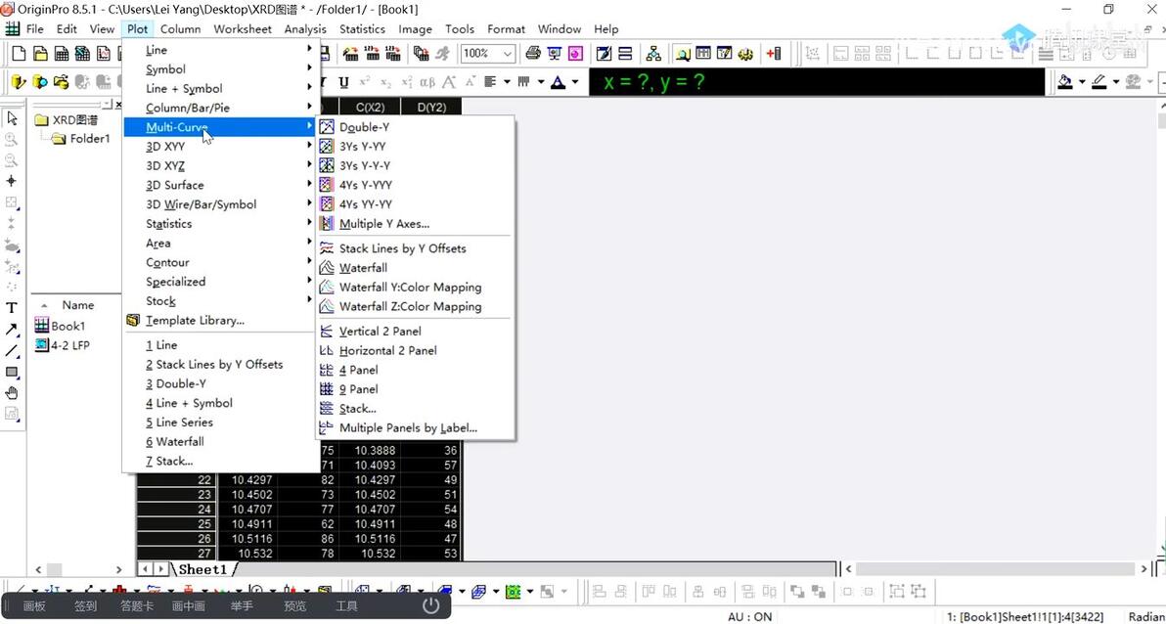The height and width of the screenshot is (624, 1166).
Task: Click the 举手 button
Action: [241, 606]
